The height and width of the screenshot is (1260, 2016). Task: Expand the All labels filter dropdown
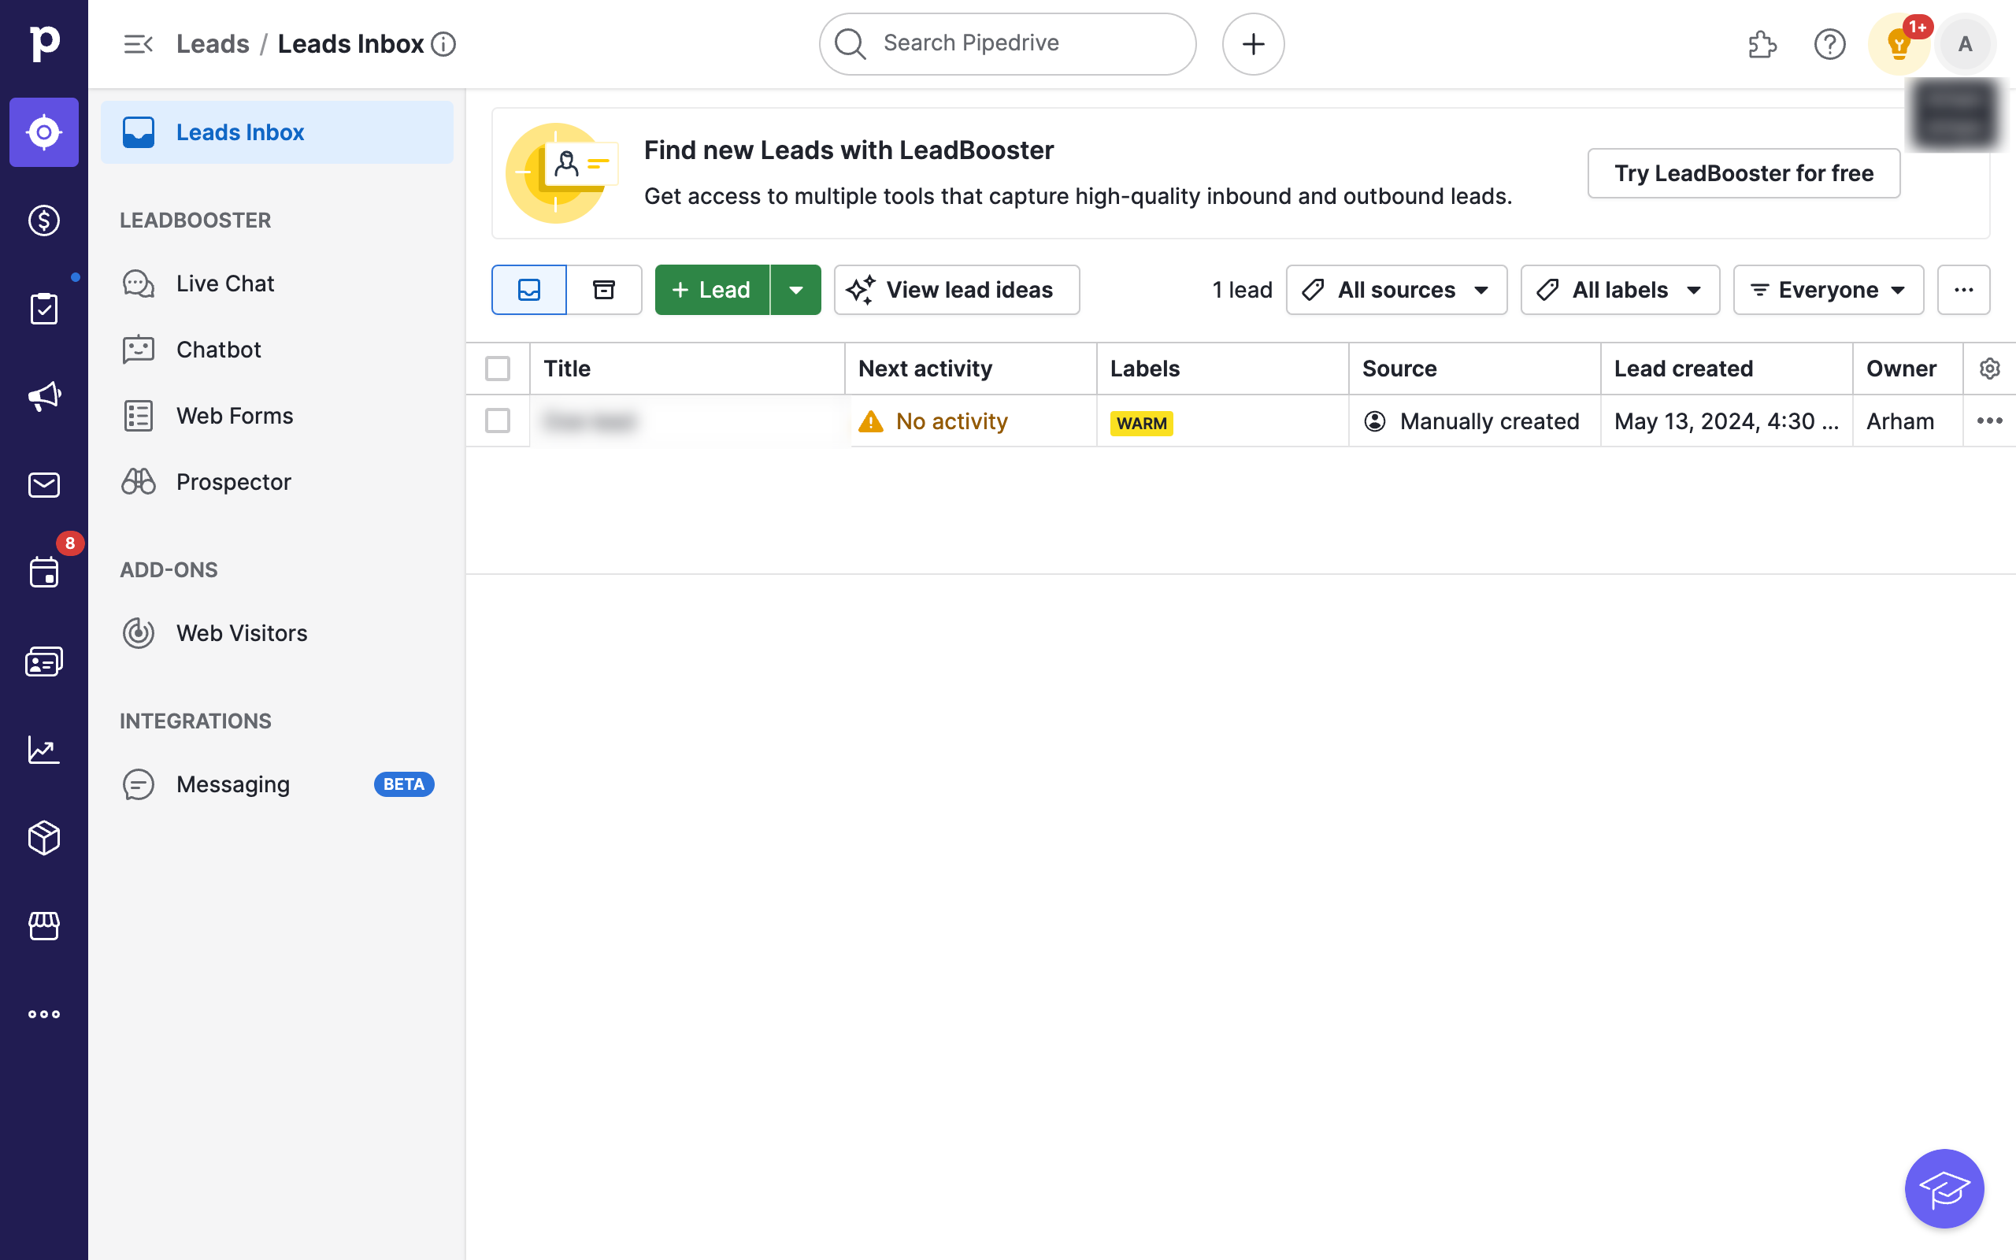[1619, 290]
